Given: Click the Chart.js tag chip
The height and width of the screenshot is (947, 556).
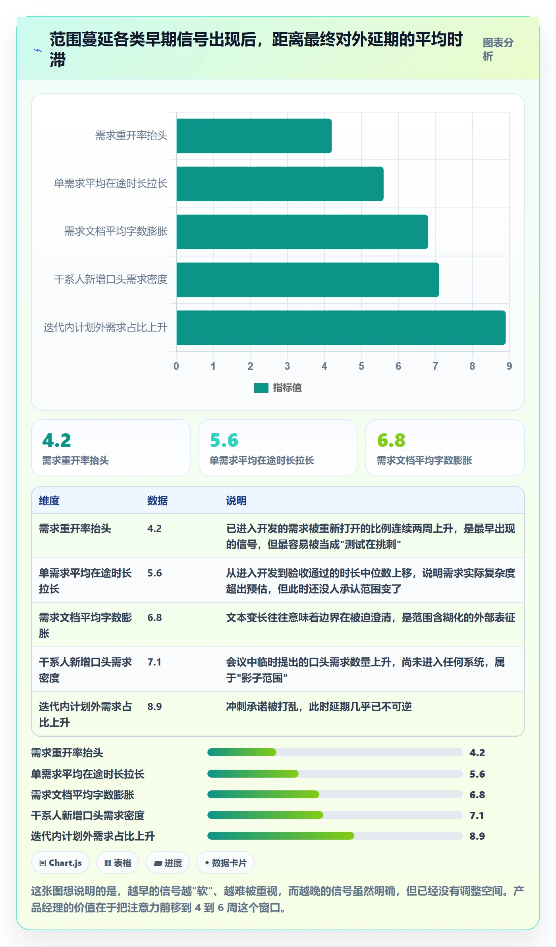Looking at the screenshot, I should point(60,863).
